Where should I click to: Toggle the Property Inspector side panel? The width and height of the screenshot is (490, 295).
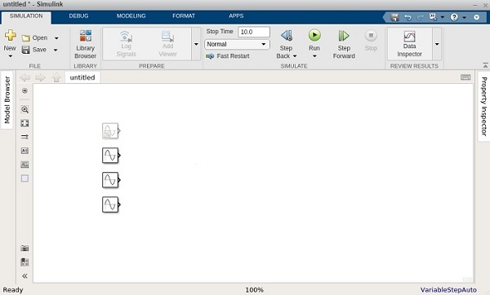tap(483, 106)
